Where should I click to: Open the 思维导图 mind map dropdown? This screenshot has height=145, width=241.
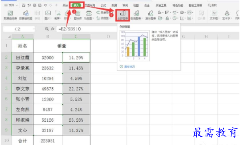(104, 13)
